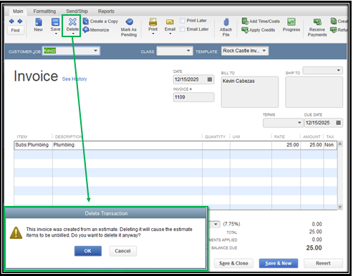Go to the next invoice arrow

20,21
